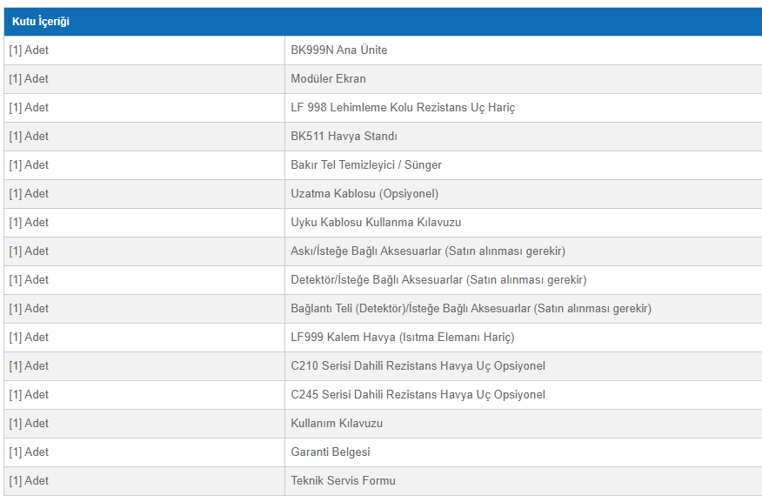Select the "BK999N Ana Ünite" cell
This screenshot has width=762, height=502.
tap(338, 50)
